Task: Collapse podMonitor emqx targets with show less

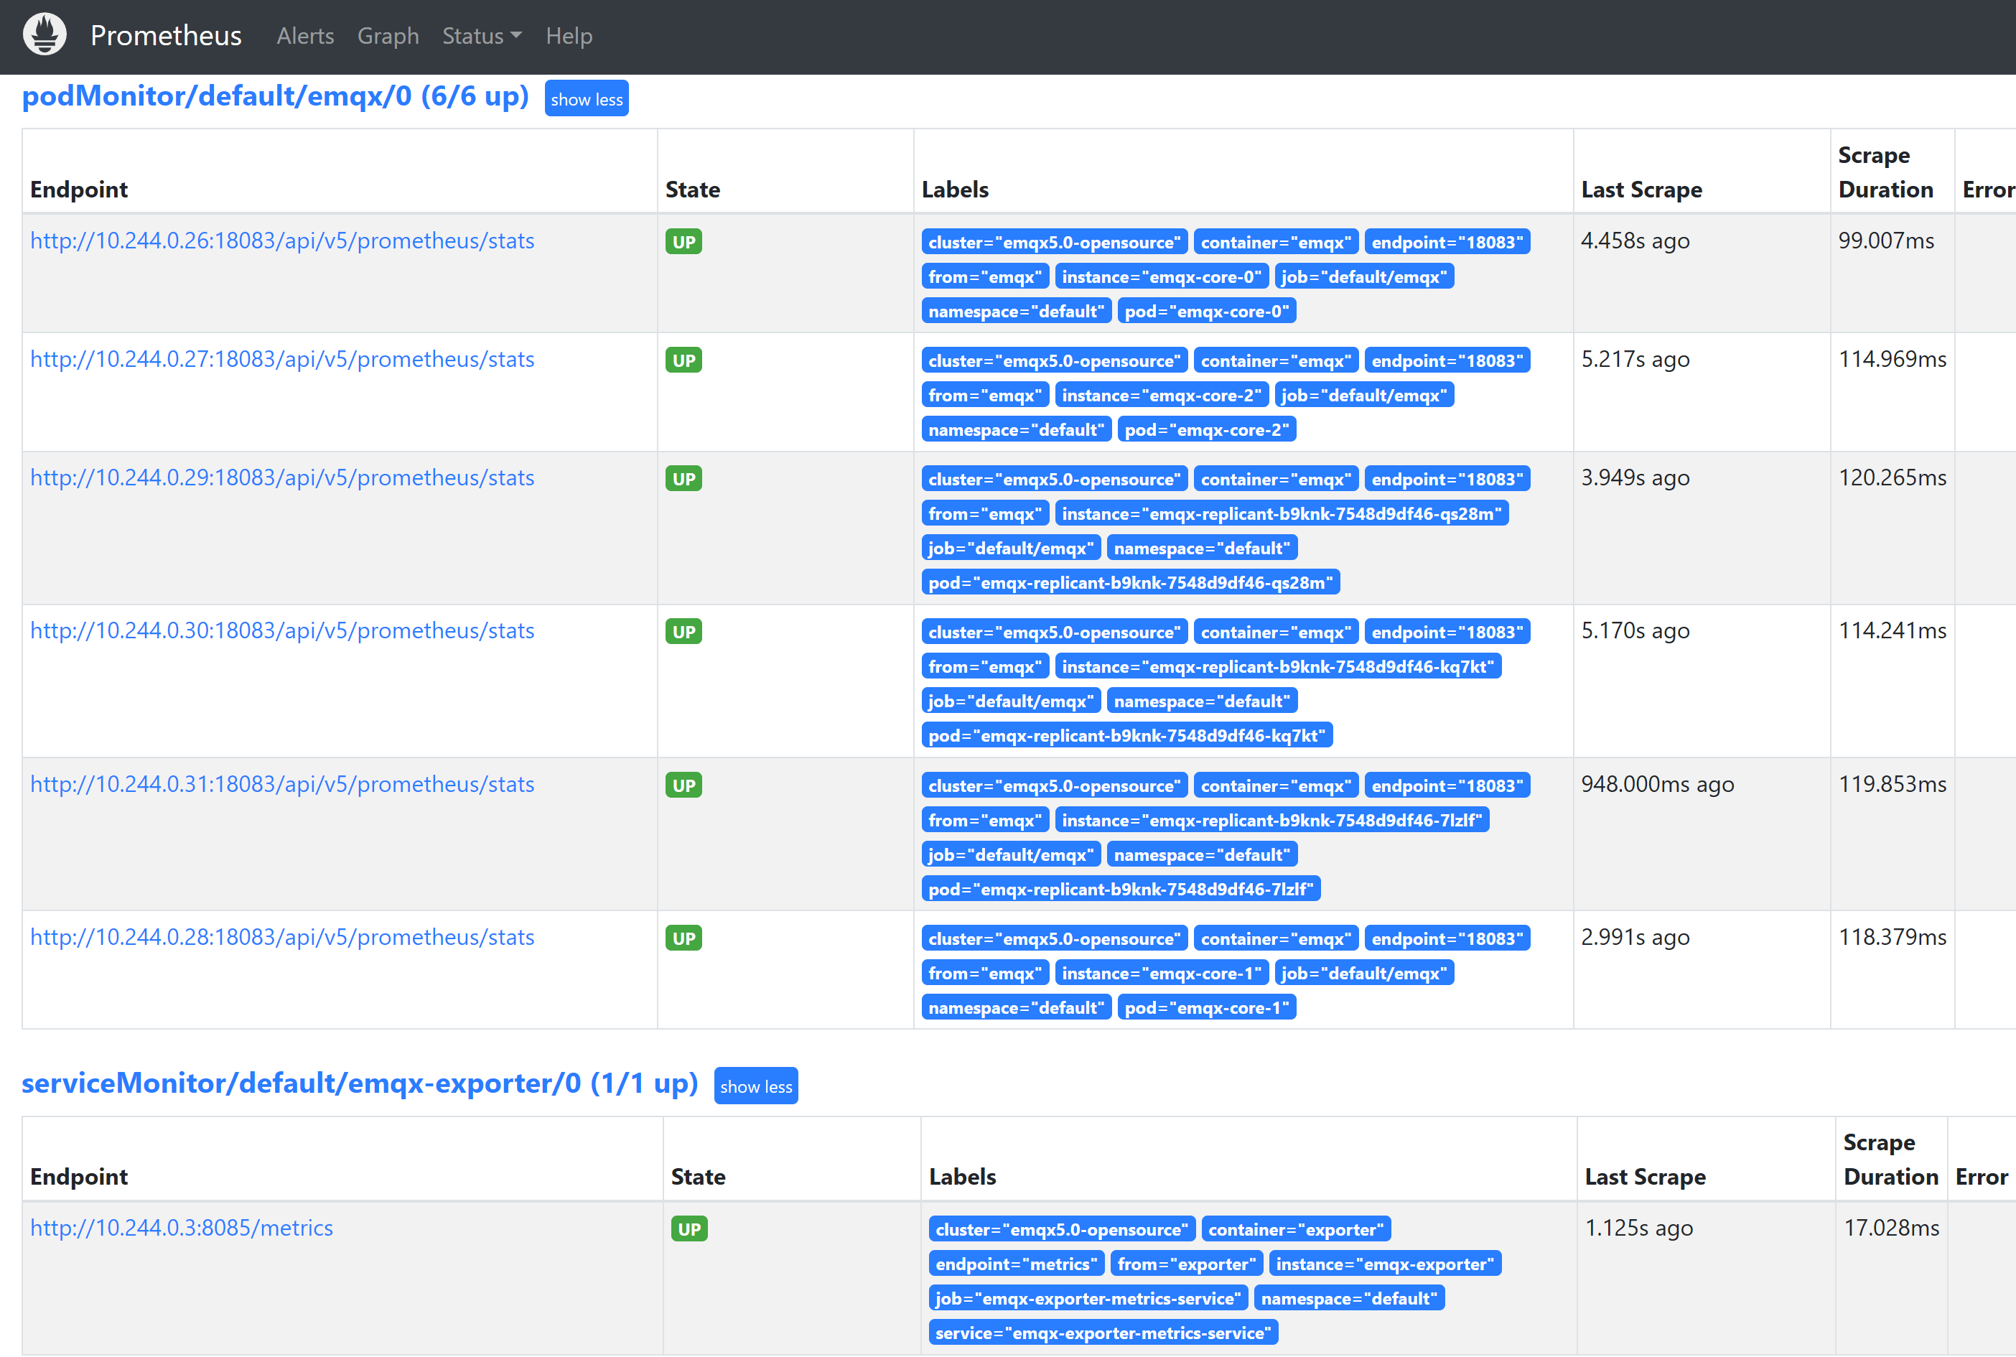Action: (586, 98)
